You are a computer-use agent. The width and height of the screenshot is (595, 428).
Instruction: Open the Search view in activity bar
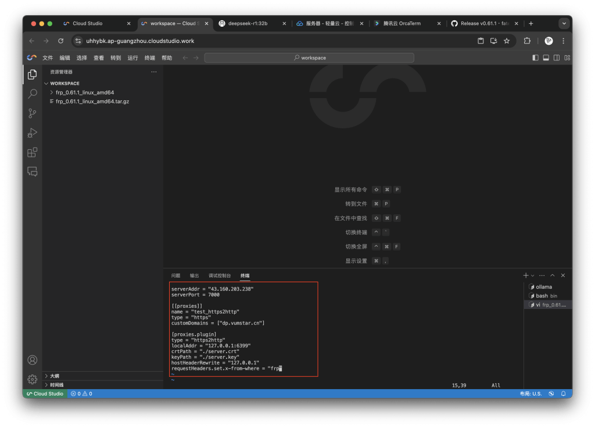coord(33,93)
